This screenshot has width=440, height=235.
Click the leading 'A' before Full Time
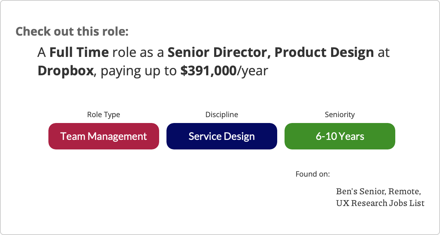42,53
